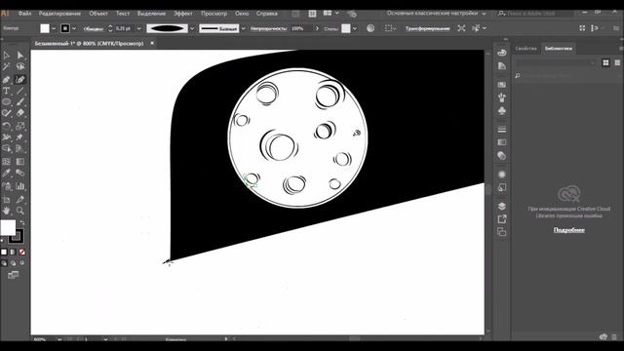Open the Текст menu
This screenshot has width=624, height=351.
click(123, 13)
